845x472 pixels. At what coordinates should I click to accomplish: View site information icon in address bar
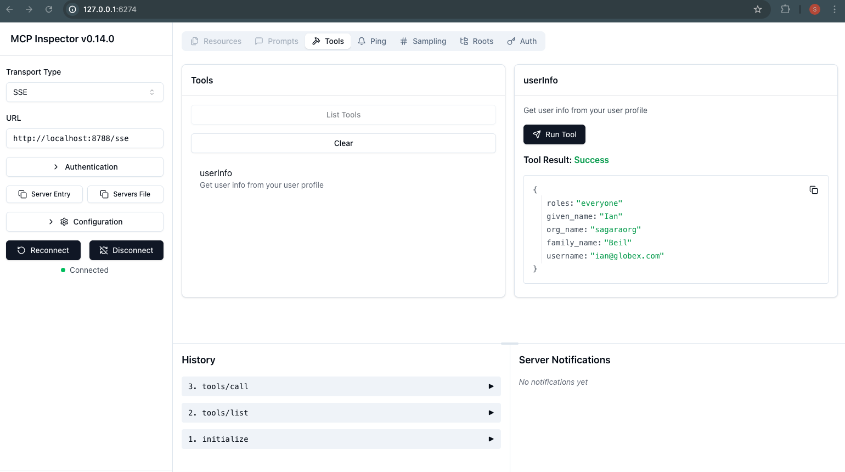[72, 9]
